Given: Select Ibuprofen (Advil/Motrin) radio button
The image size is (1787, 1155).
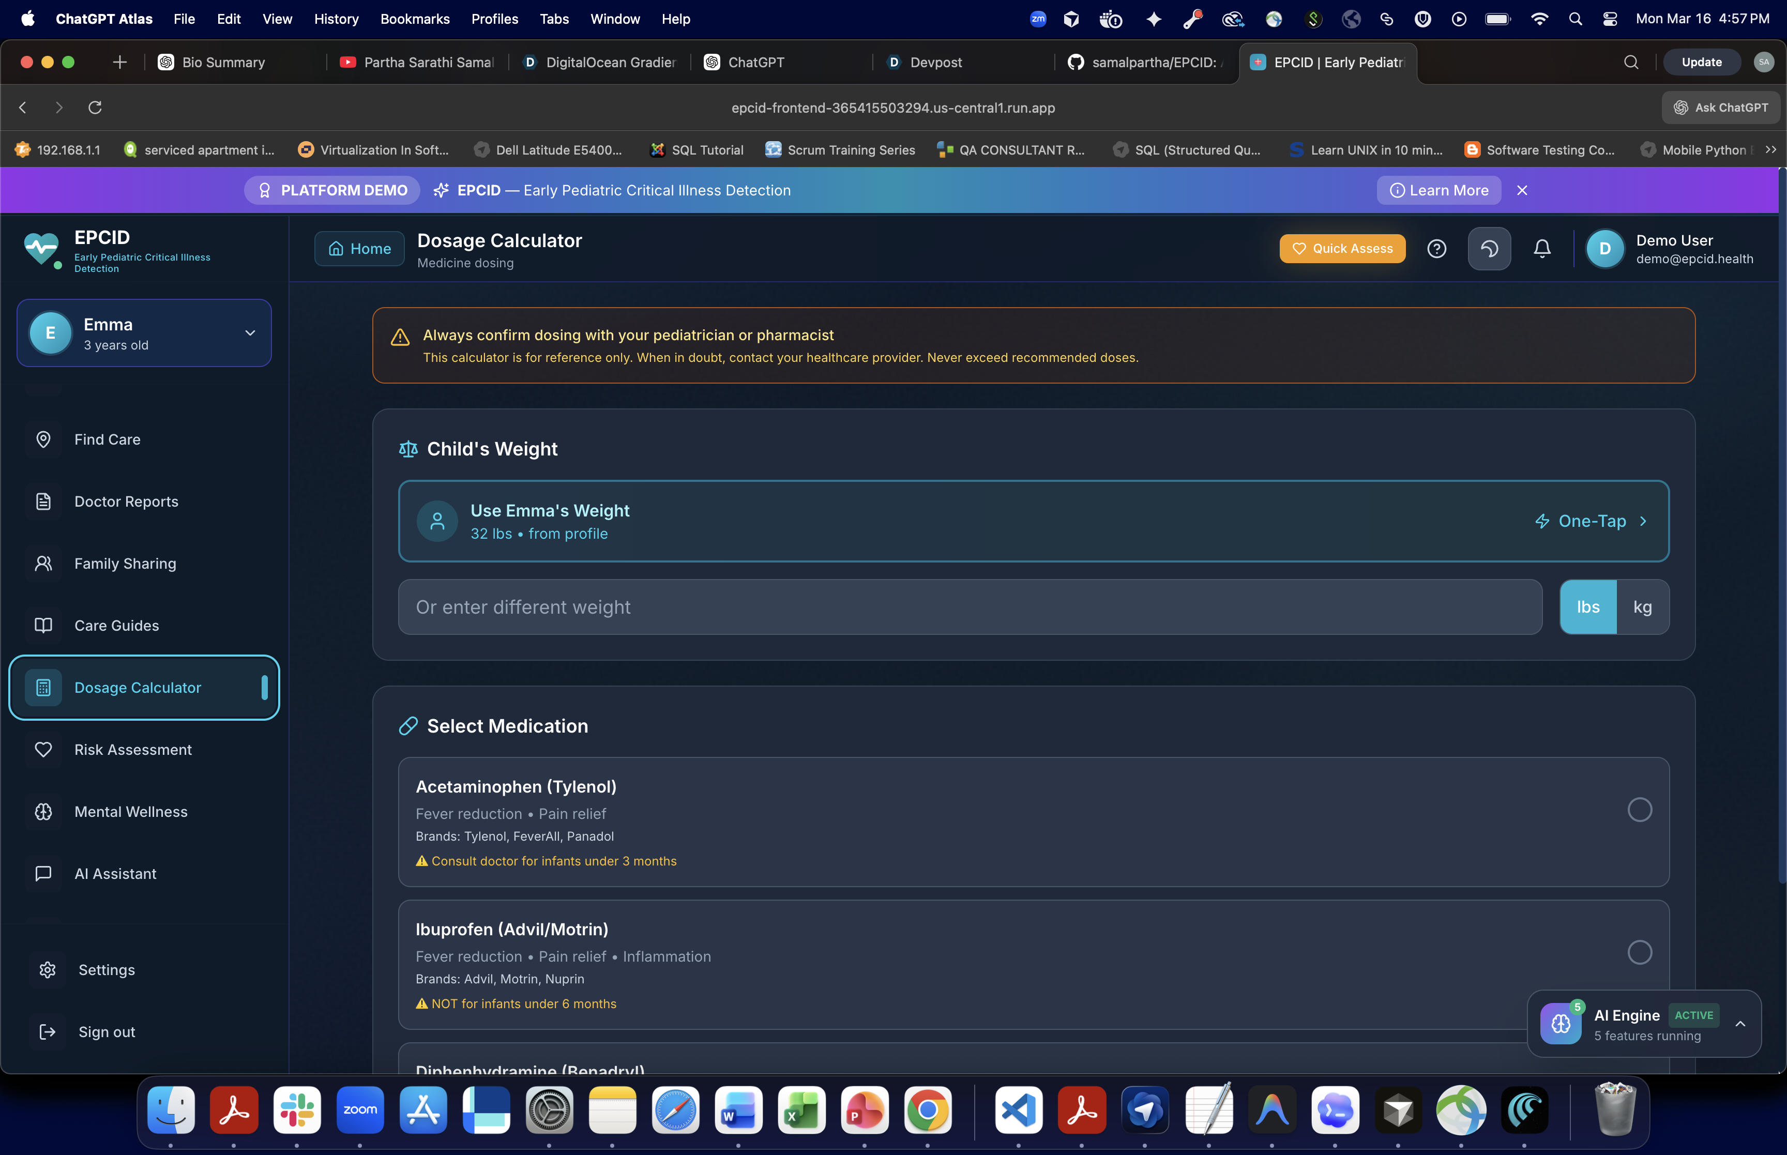Looking at the screenshot, I should tap(1639, 952).
